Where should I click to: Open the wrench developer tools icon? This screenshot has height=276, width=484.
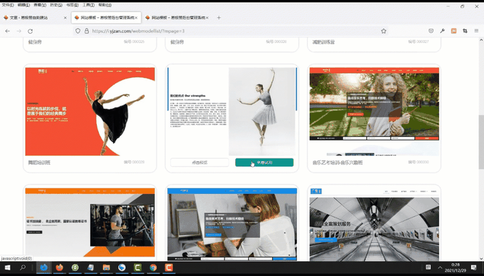click(442, 31)
